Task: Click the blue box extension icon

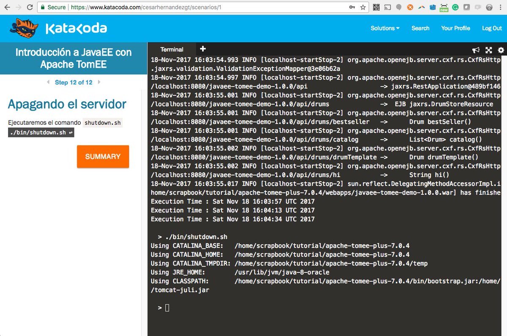Action: [x=433, y=7]
